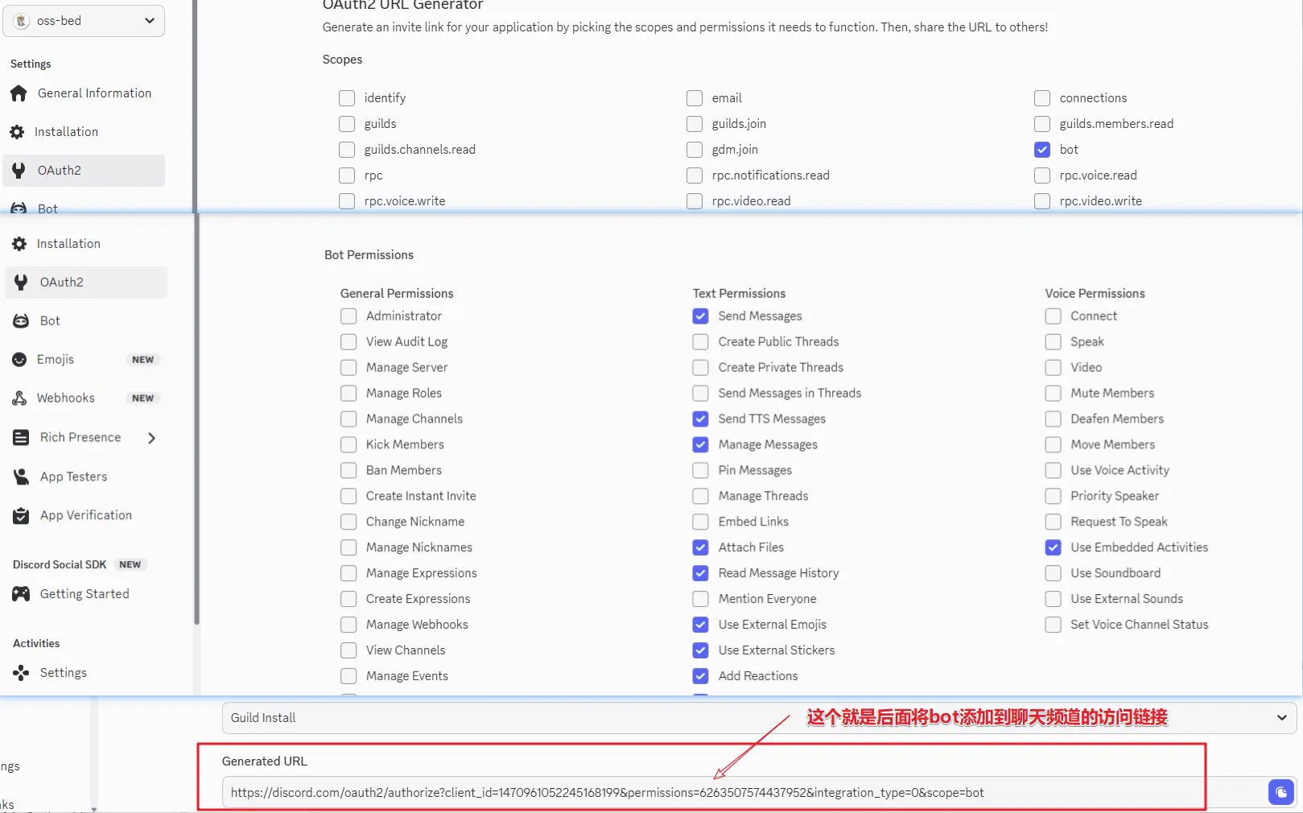Open the App Testers page
Screen dimensions: 1303x813
pyautogui.click(x=73, y=477)
